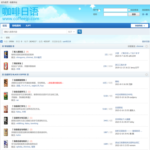
Task: Click the search content input field
Action: 34,32
